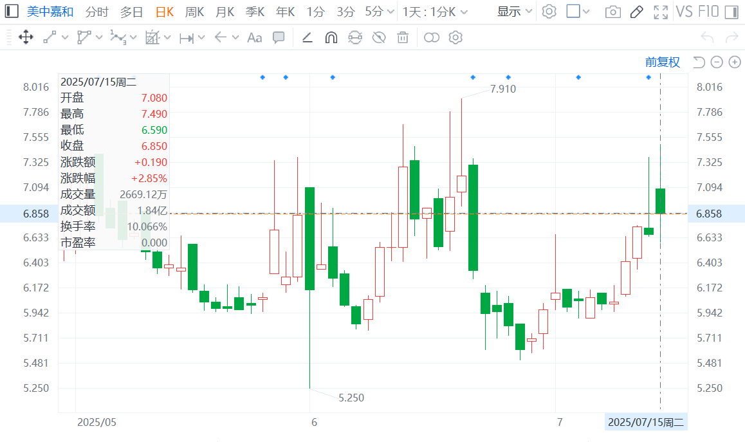Click the 7.910 high price candlestick label
This screenshot has width=745, height=442.
tap(503, 89)
